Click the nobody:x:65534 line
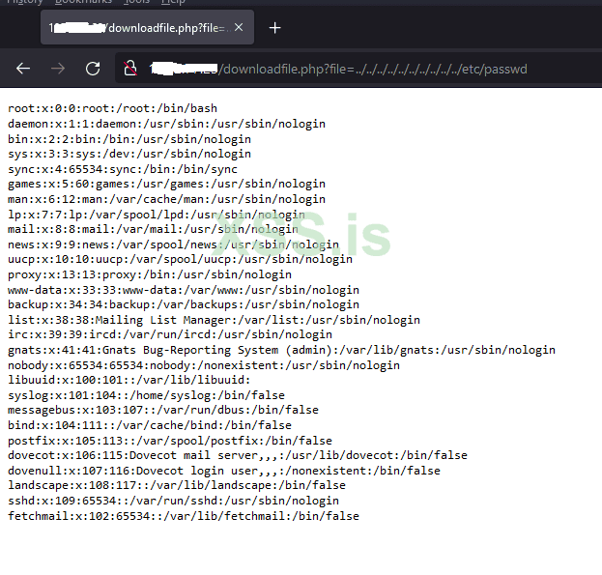The height and width of the screenshot is (575, 602). pos(204,365)
